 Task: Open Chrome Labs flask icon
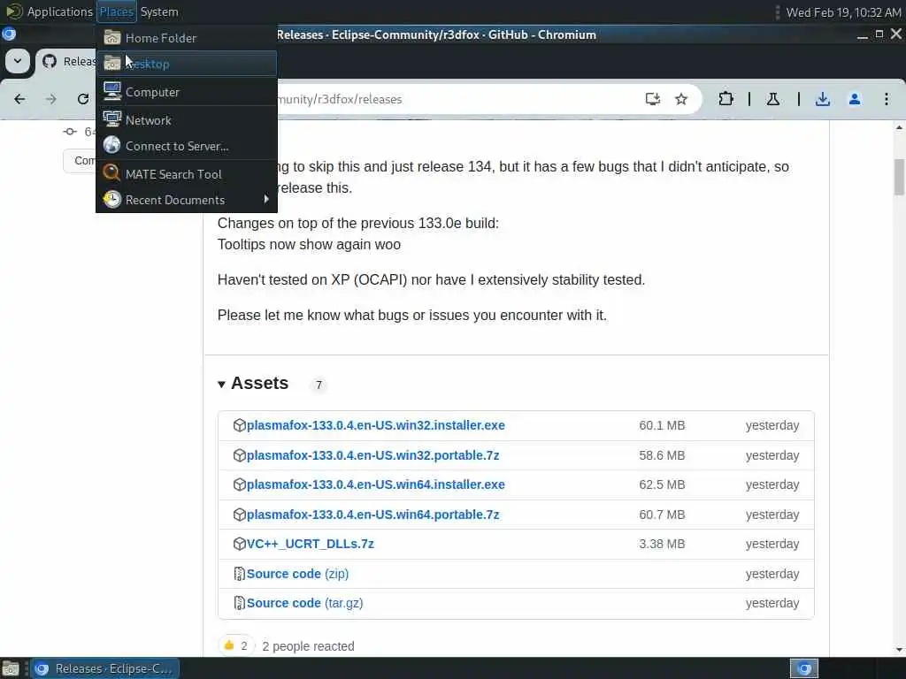point(773,99)
